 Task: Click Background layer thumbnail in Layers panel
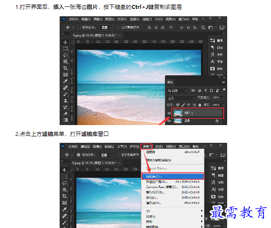point(178,121)
